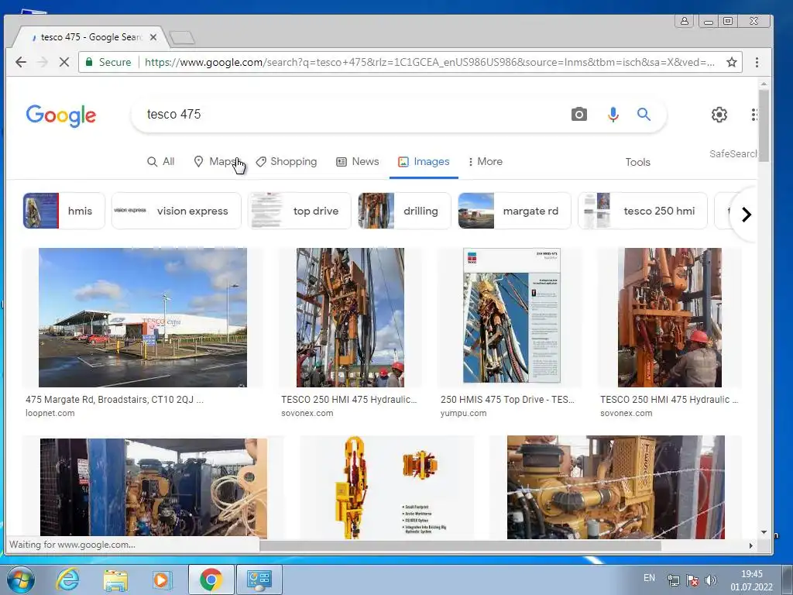The height and width of the screenshot is (595, 793).
Task: Open the Windows Start menu
Action: (x=19, y=580)
